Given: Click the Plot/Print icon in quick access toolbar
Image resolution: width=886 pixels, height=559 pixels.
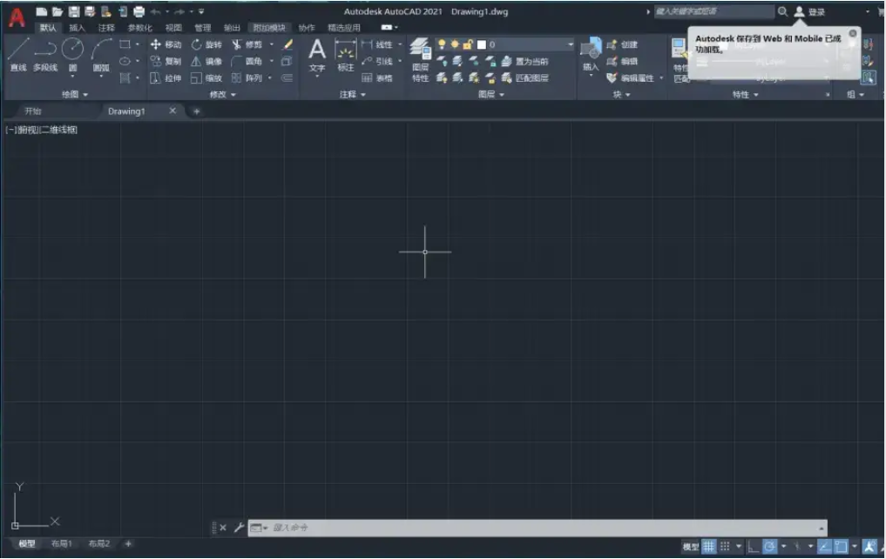Looking at the screenshot, I should point(139,11).
